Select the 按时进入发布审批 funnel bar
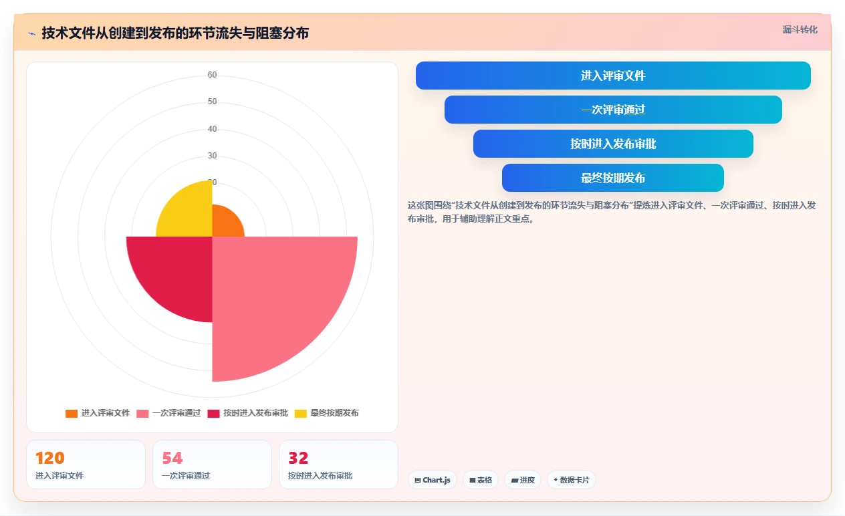Viewport: 845px width, 516px height. pyautogui.click(x=613, y=144)
